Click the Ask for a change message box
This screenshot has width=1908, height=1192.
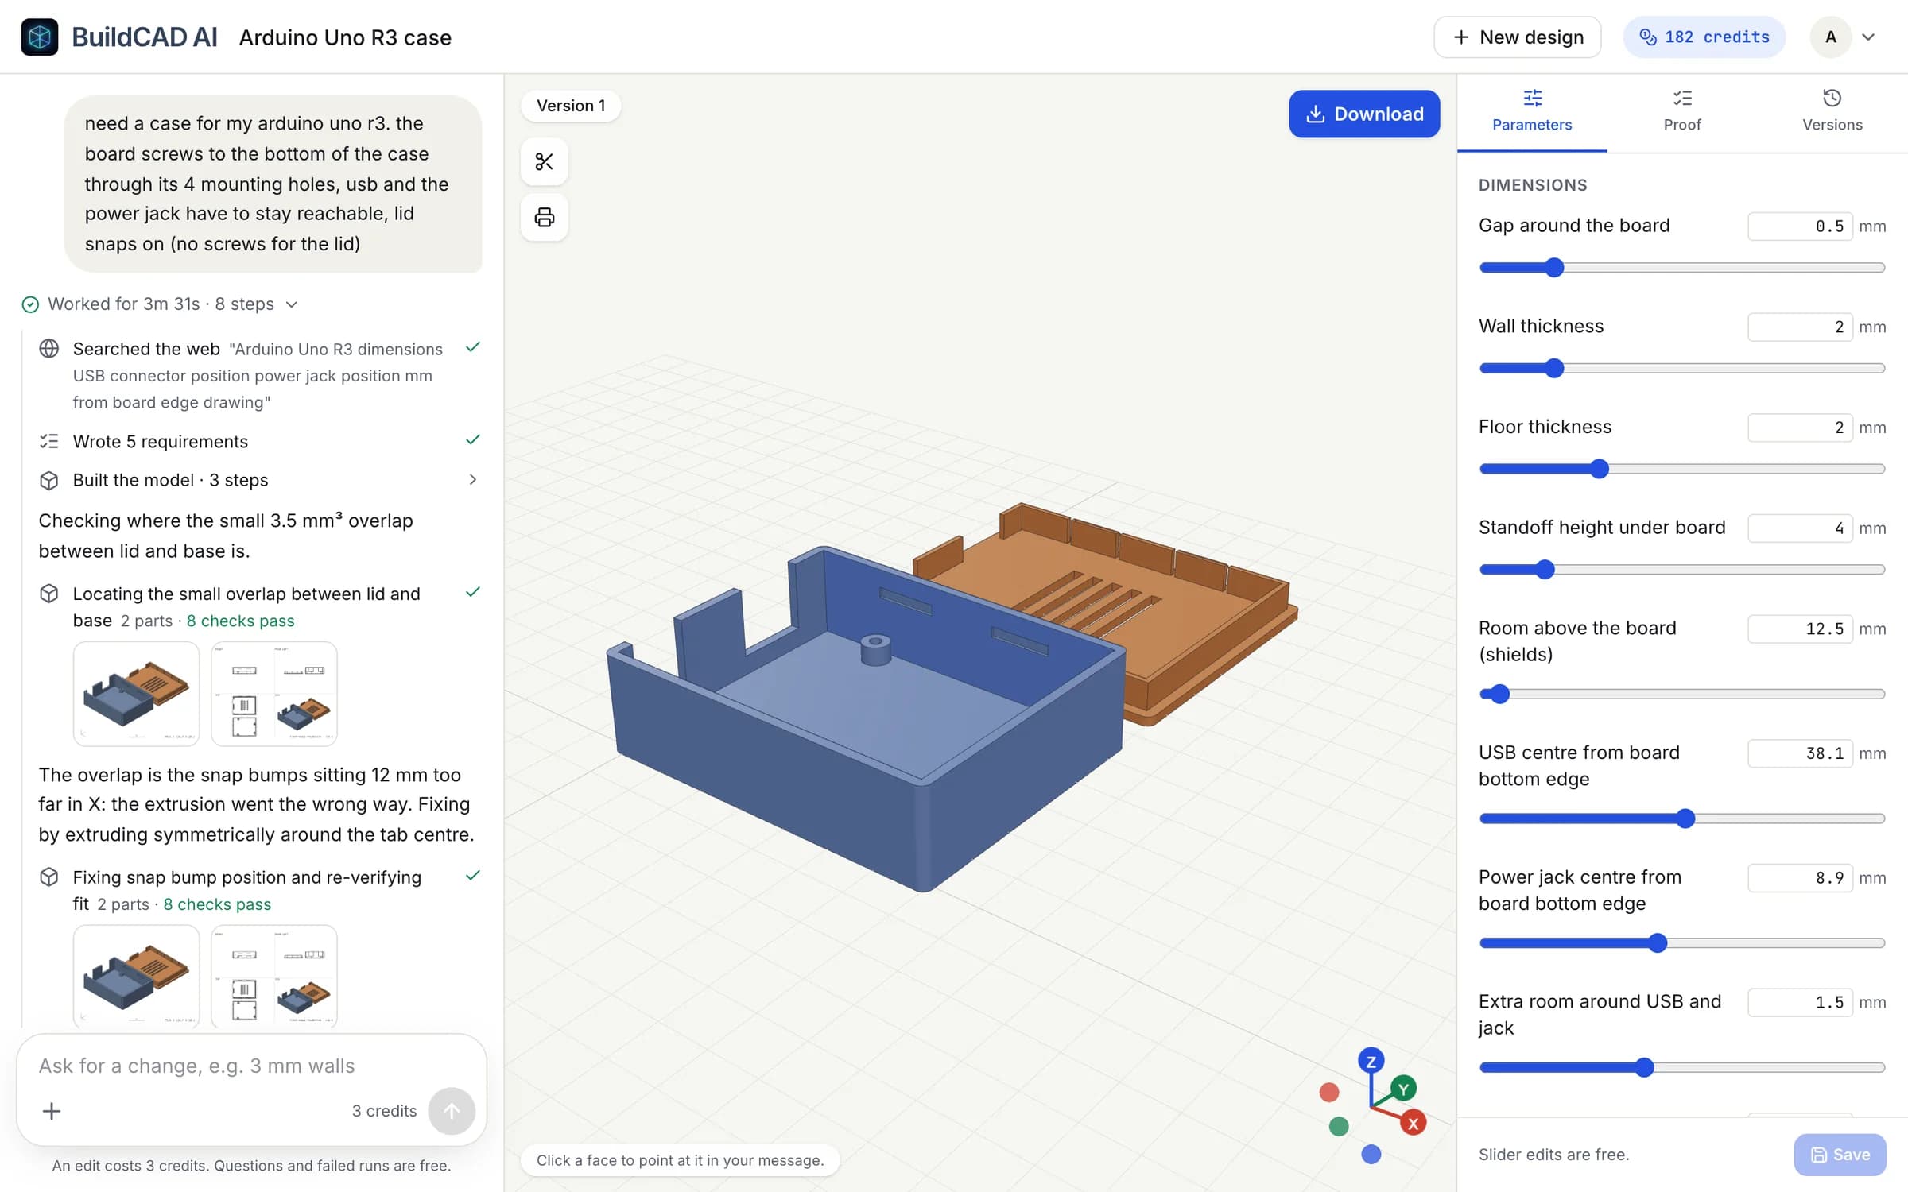coord(251,1066)
